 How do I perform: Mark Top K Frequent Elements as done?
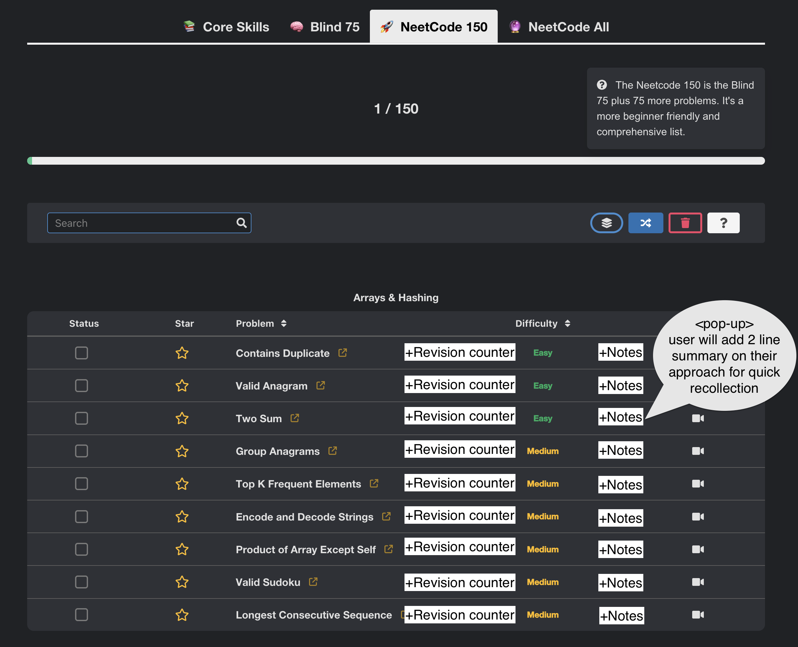[81, 484]
